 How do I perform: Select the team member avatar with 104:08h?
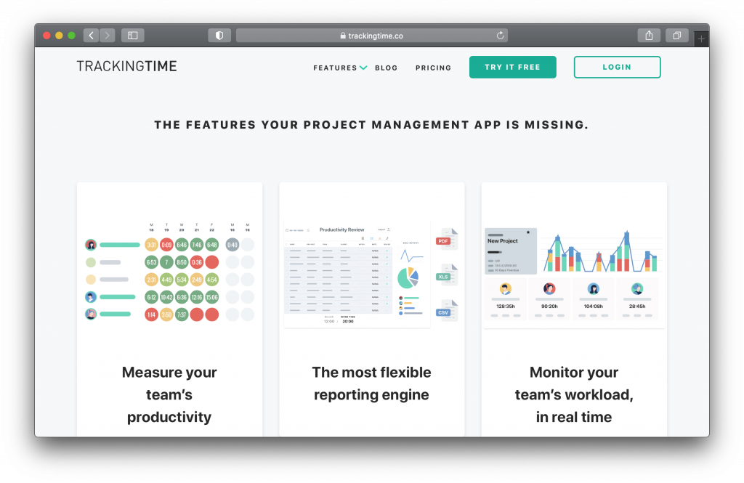click(594, 288)
